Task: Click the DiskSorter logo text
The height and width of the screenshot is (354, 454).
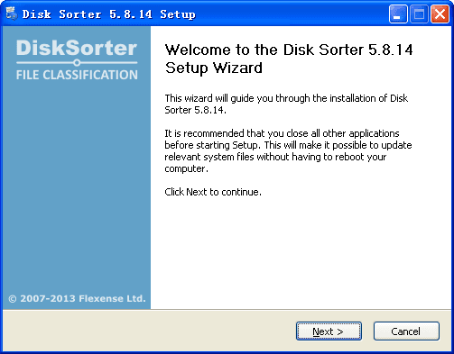Action: (x=77, y=48)
